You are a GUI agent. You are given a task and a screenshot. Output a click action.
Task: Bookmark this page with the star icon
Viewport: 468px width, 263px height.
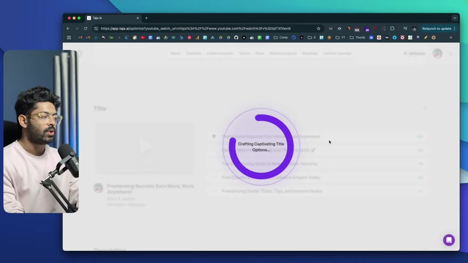pyautogui.click(x=318, y=28)
